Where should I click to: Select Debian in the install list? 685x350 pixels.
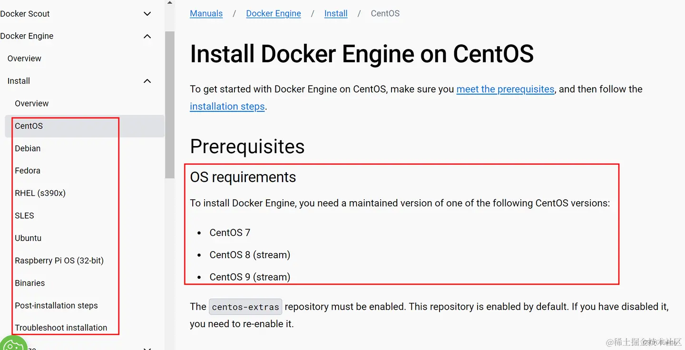click(28, 148)
